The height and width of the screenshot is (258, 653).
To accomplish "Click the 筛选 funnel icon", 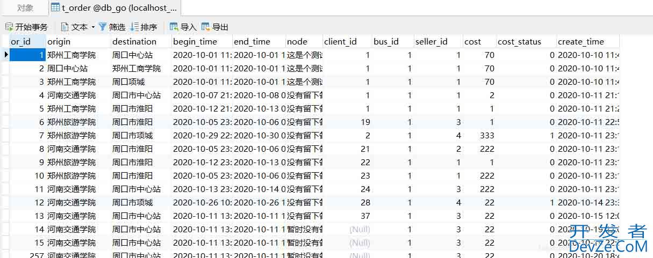I will click(103, 27).
